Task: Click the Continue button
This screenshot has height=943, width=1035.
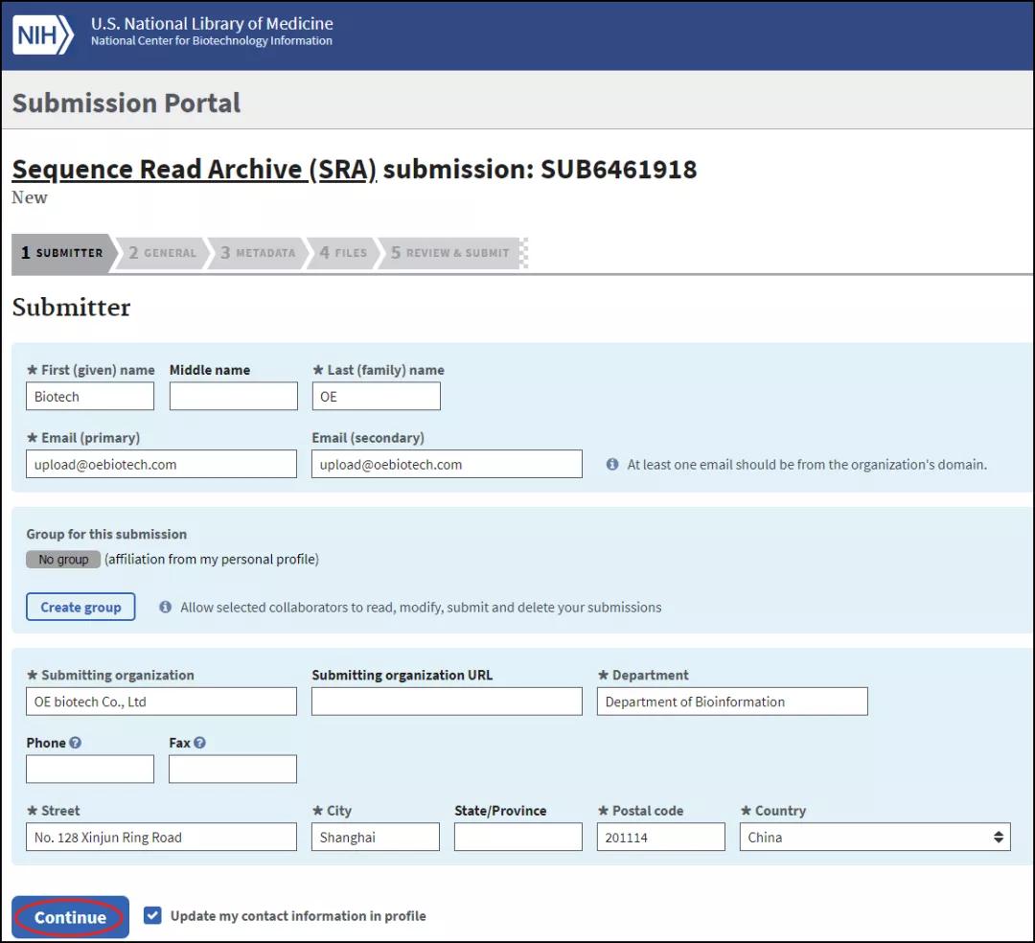Action: [70, 917]
